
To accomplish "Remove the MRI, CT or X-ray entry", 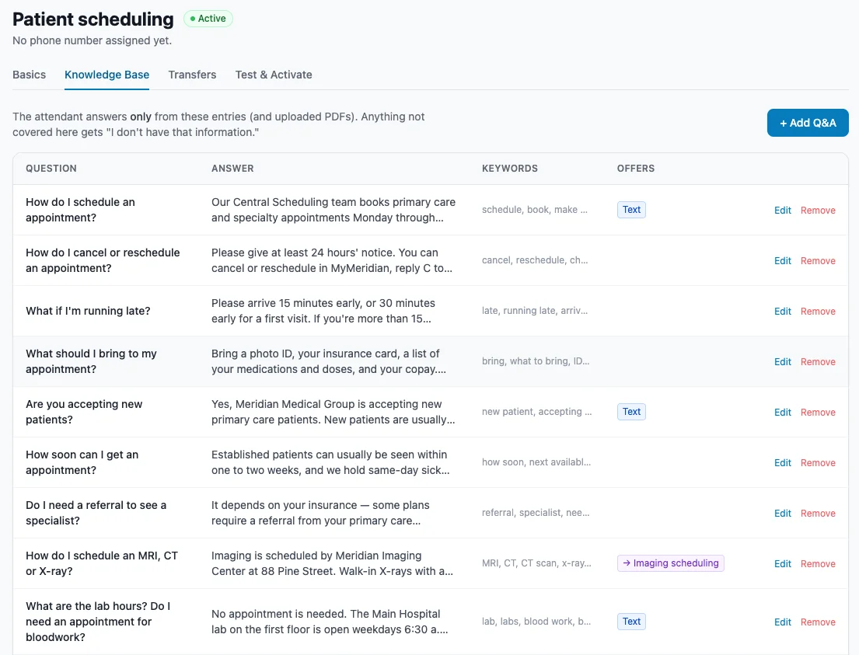I will pos(818,563).
